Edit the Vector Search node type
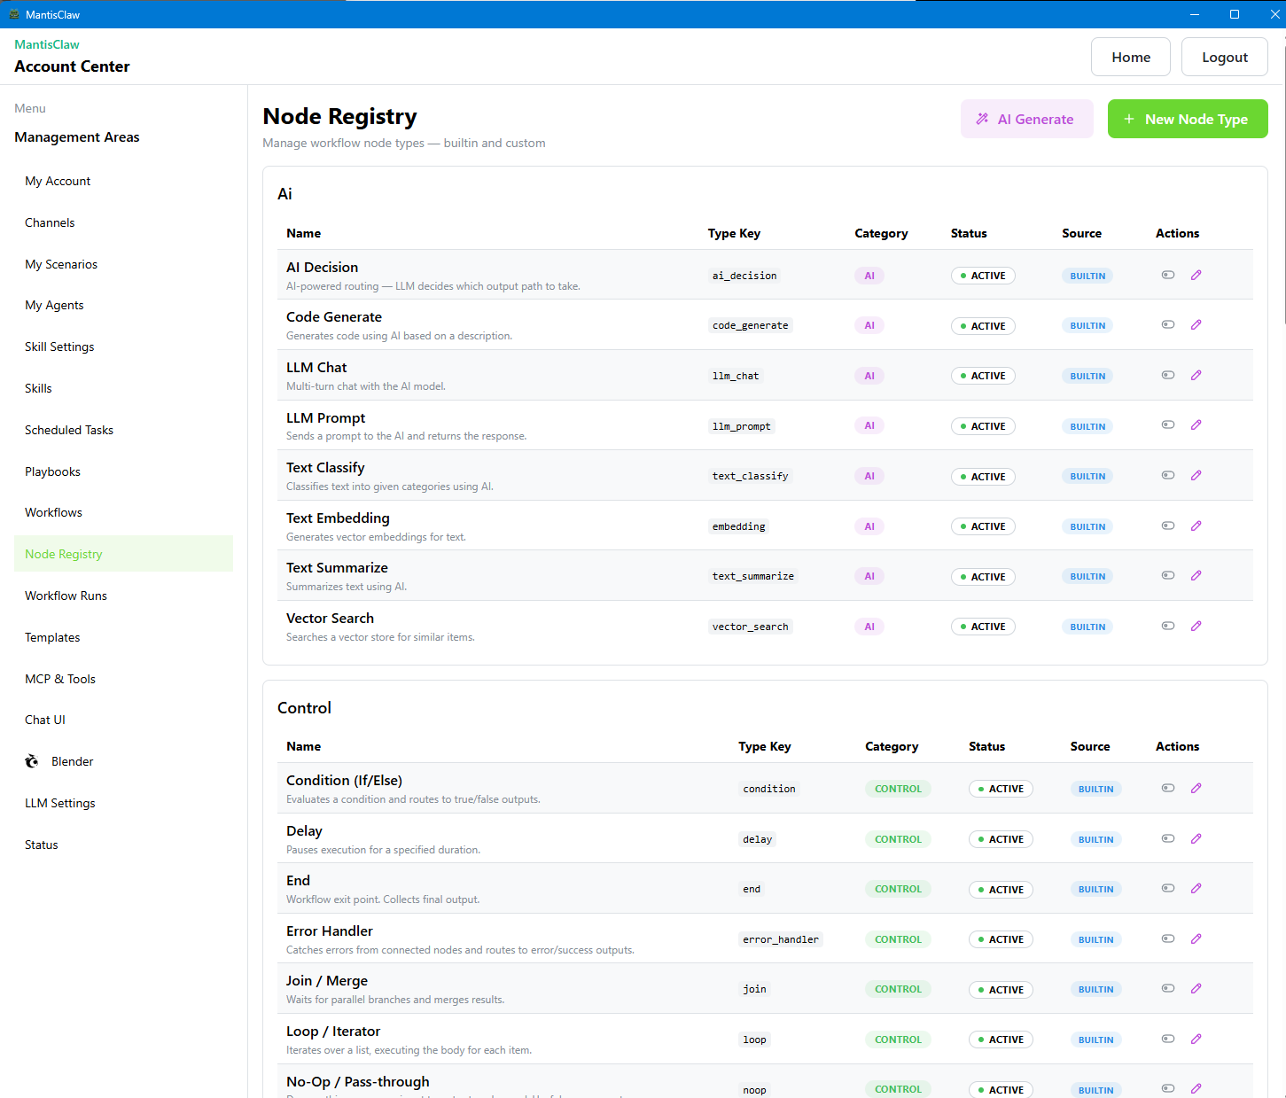1286x1098 pixels. [x=1196, y=626]
